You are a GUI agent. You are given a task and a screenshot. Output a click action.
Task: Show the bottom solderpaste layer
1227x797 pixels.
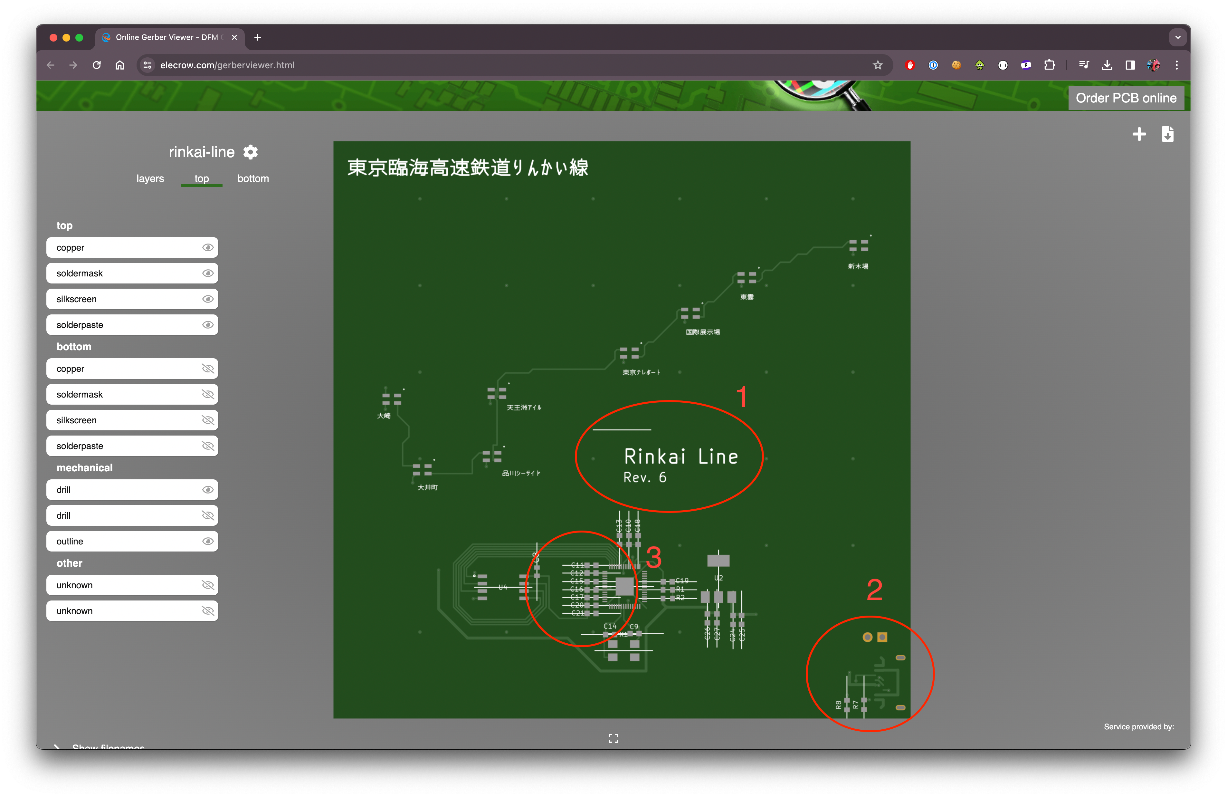click(x=208, y=446)
